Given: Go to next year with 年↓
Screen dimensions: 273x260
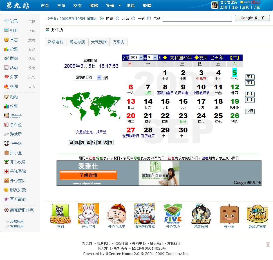Looking at the screenshot, I should point(250,83).
